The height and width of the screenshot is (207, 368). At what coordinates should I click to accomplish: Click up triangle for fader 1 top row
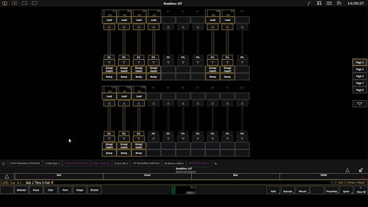coord(109,27)
